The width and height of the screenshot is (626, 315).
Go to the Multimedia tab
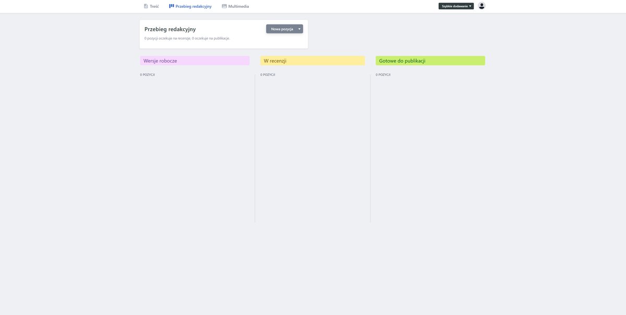[x=238, y=6]
